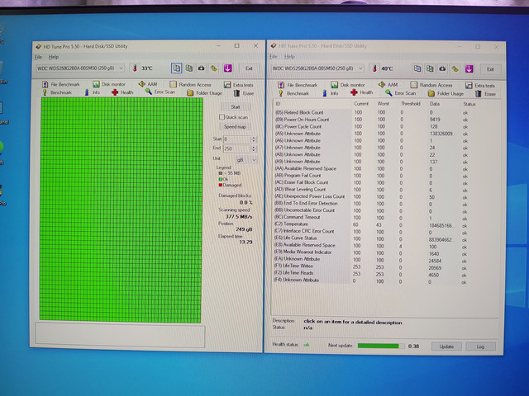Open Erase tab in the left window
This screenshot has width=529, height=396.
point(244,93)
